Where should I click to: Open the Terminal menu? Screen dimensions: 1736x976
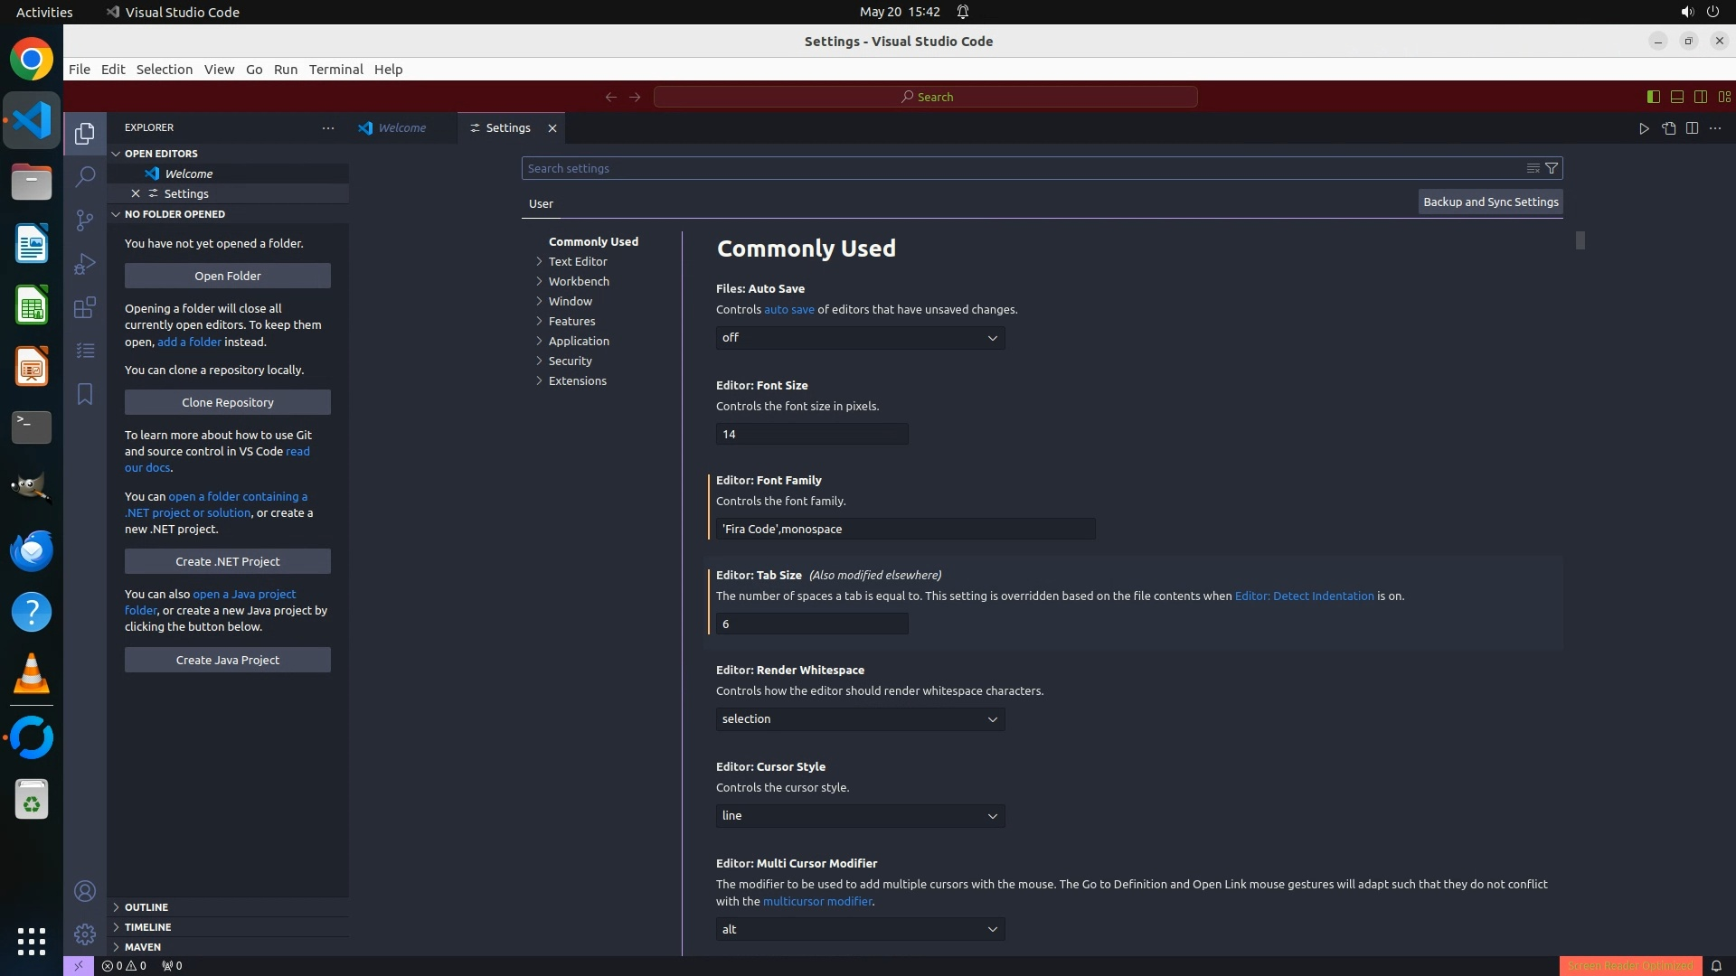point(335,69)
